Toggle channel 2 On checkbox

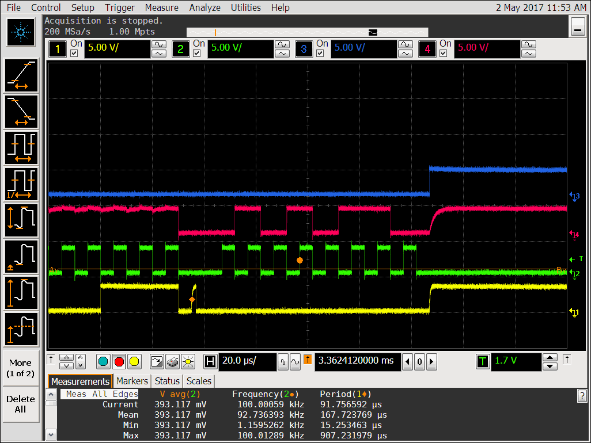tap(197, 54)
